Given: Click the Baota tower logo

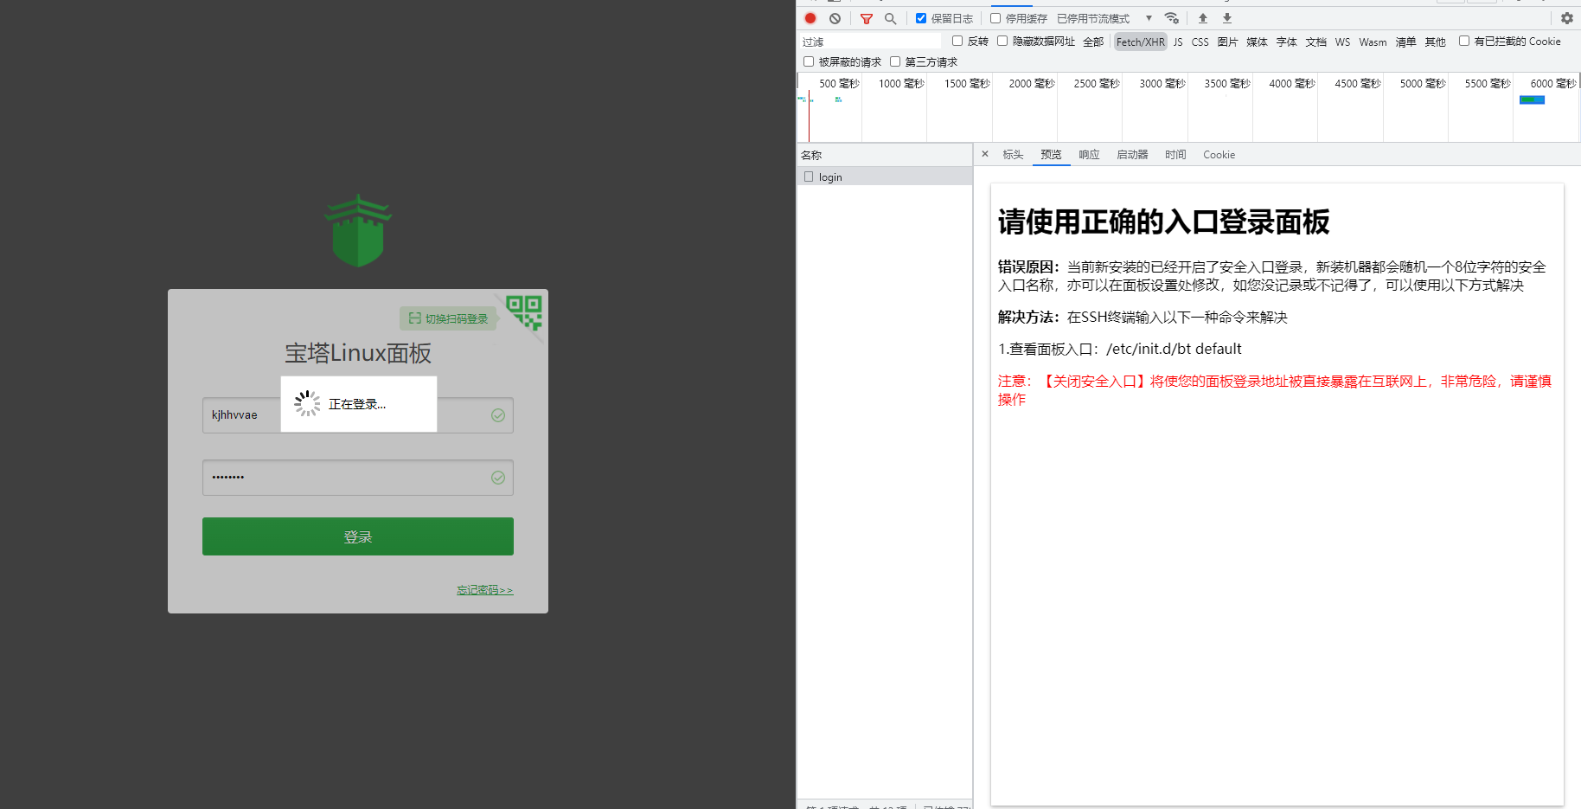Looking at the screenshot, I should click(358, 230).
